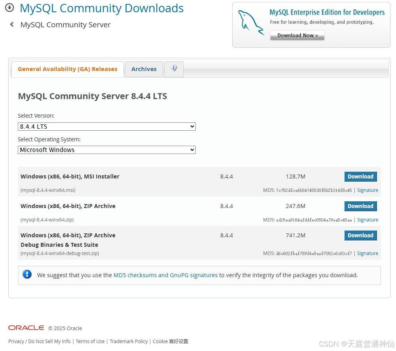Click the back arrow beside MySQL Community Server
The height and width of the screenshot is (351, 396).
click(x=11, y=24)
